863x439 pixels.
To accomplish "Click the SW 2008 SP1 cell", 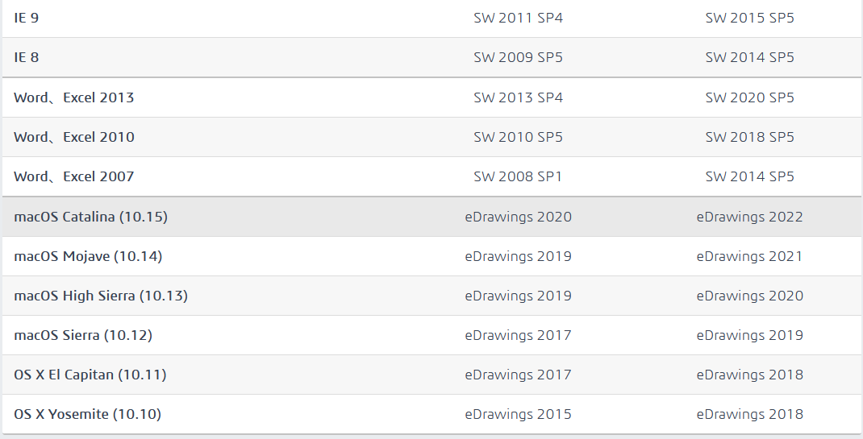I will tap(519, 177).
